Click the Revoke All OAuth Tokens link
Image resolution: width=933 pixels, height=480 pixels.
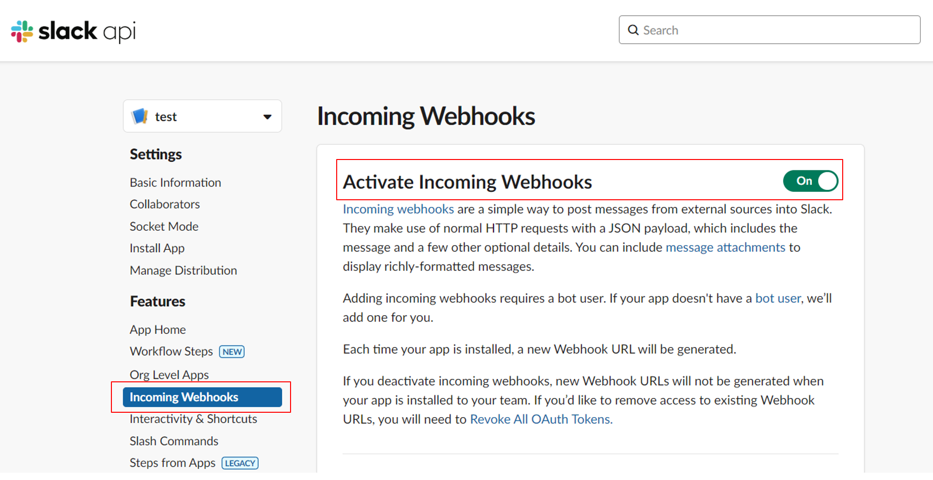pyautogui.click(x=541, y=420)
